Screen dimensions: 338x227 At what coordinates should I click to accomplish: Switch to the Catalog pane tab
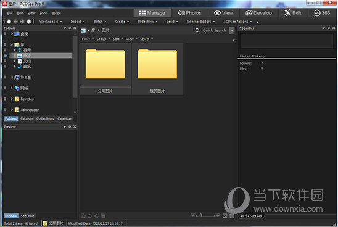pyautogui.click(x=27, y=119)
